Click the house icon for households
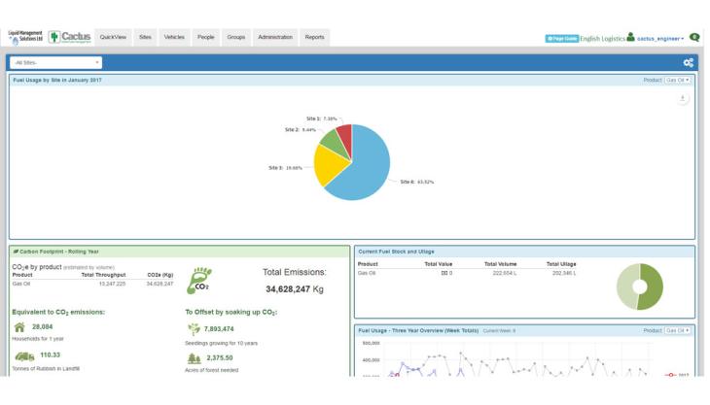Image resolution: width=710 pixels, height=405 pixels. (19, 326)
